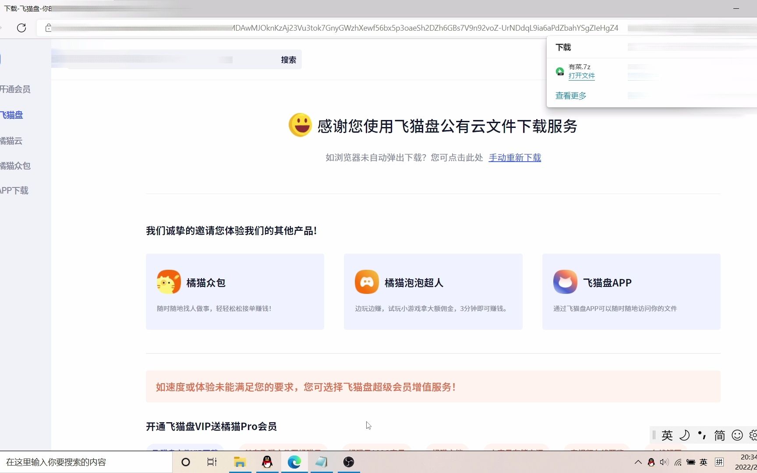Open IME settings gear icon
Screen dimensions: 757x473
click(753, 435)
